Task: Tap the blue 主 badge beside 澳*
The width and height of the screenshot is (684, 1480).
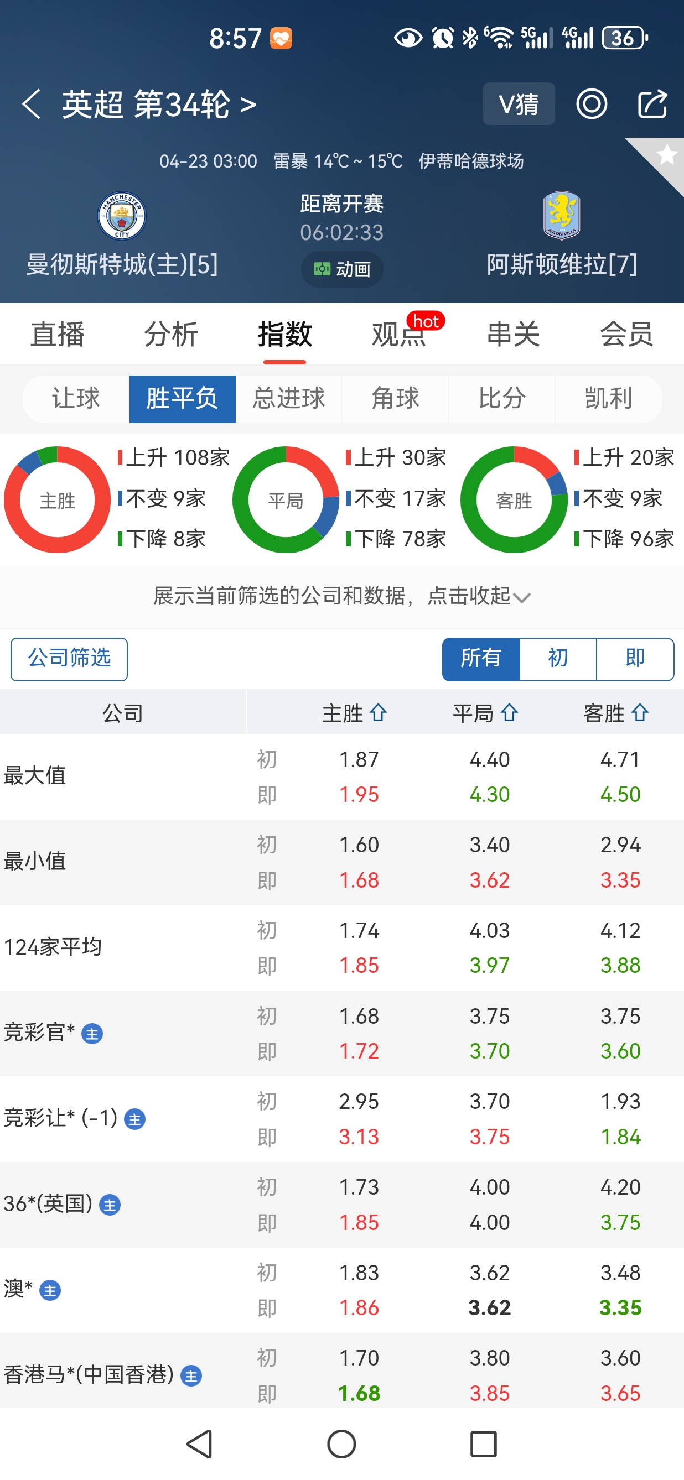Action: point(50,1290)
